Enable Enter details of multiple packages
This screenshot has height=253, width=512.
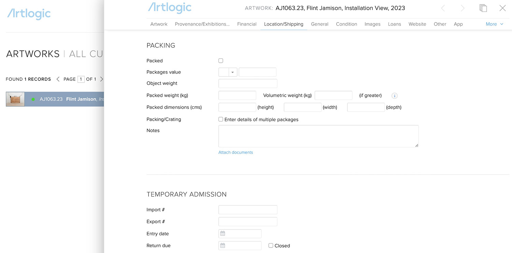pos(221,119)
